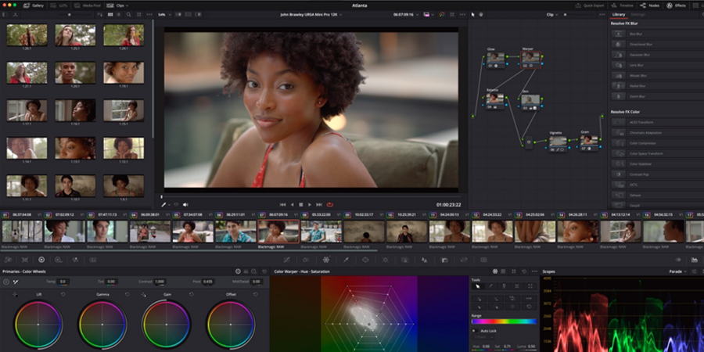Switch to the Library tab

click(x=619, y=14)
